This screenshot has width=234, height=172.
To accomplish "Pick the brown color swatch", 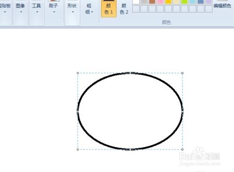I will coord(152,1).
